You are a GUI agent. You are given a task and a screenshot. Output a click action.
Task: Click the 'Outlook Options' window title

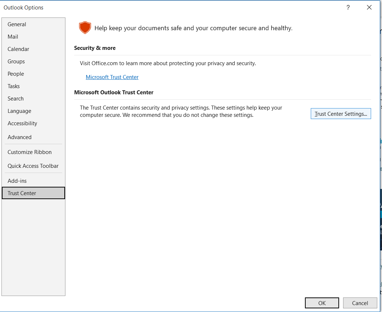tap(23, 8)
